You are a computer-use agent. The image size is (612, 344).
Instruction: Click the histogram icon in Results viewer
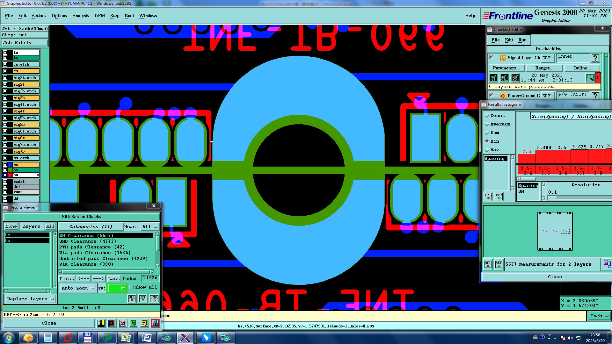155,323
